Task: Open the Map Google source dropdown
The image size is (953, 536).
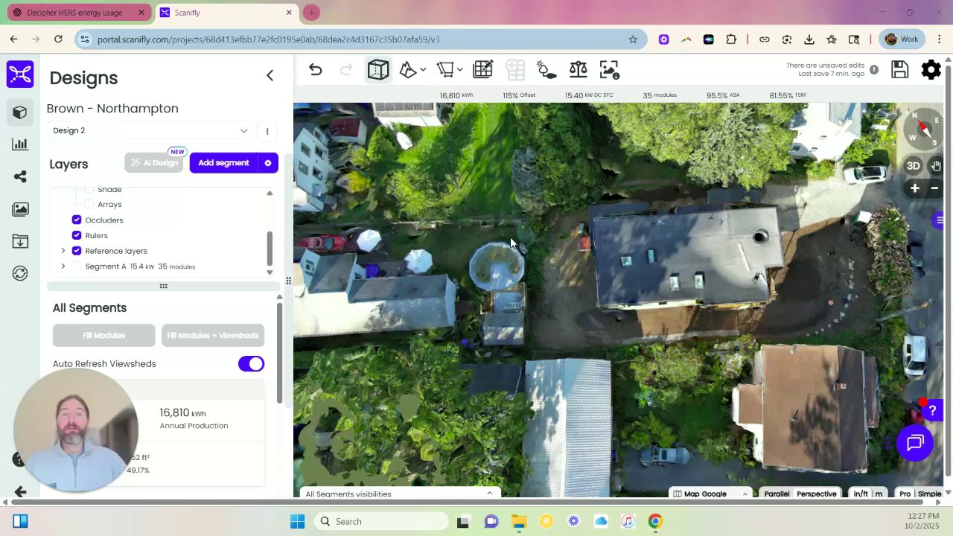Action: [x=710, y=494]
